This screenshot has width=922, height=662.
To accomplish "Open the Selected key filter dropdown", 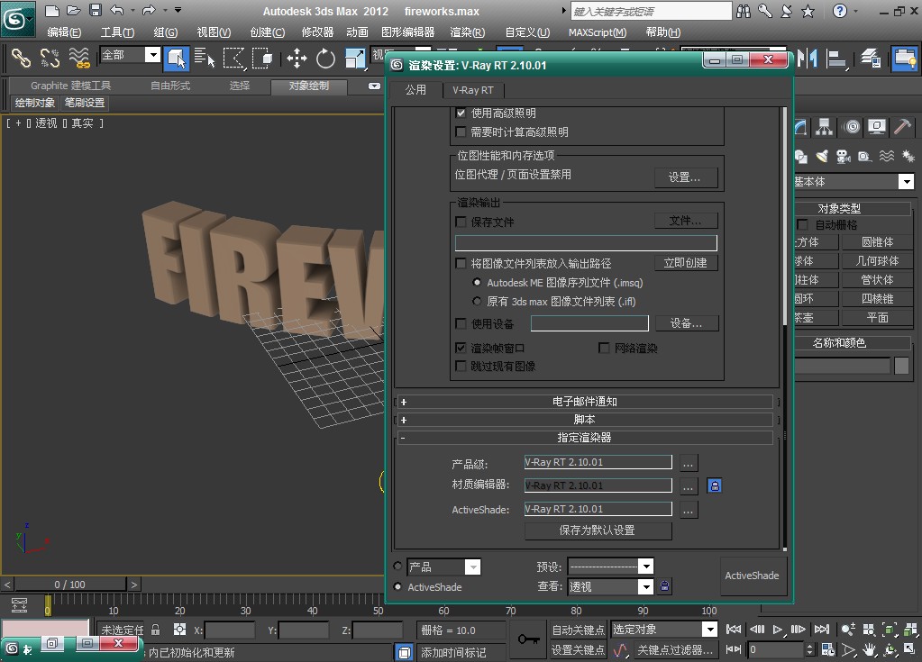I will 710,630.
